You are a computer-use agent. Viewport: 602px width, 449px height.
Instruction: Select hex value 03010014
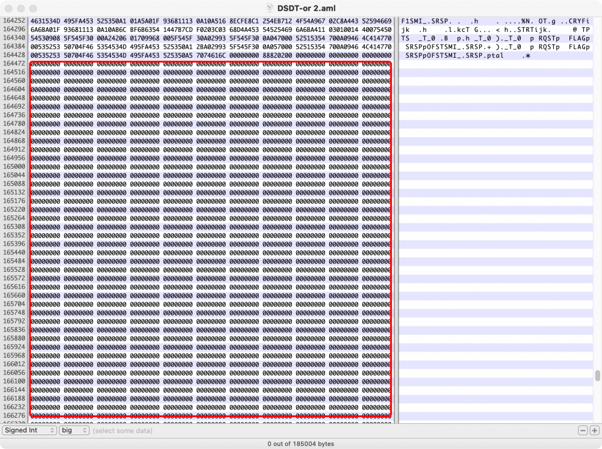pyautogui.click(x=344, y=29)
